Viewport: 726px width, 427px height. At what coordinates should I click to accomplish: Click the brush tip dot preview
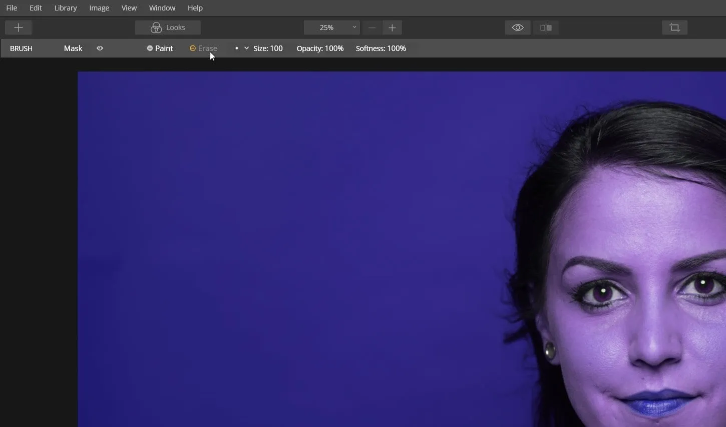pos(236,48)
